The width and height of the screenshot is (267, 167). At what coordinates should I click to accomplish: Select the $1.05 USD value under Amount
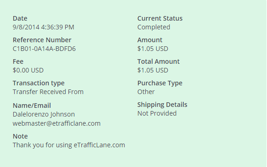pyautogui.click(x=153, y=49)
